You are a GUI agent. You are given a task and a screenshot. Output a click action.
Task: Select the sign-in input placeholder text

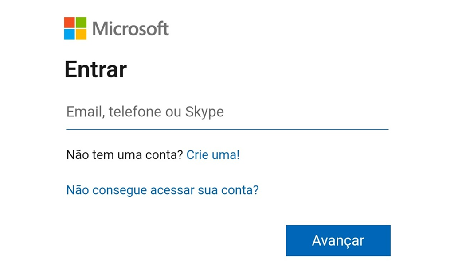click(x=145, y=112)
